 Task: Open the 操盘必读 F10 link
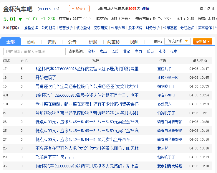(x=31, y=28)
